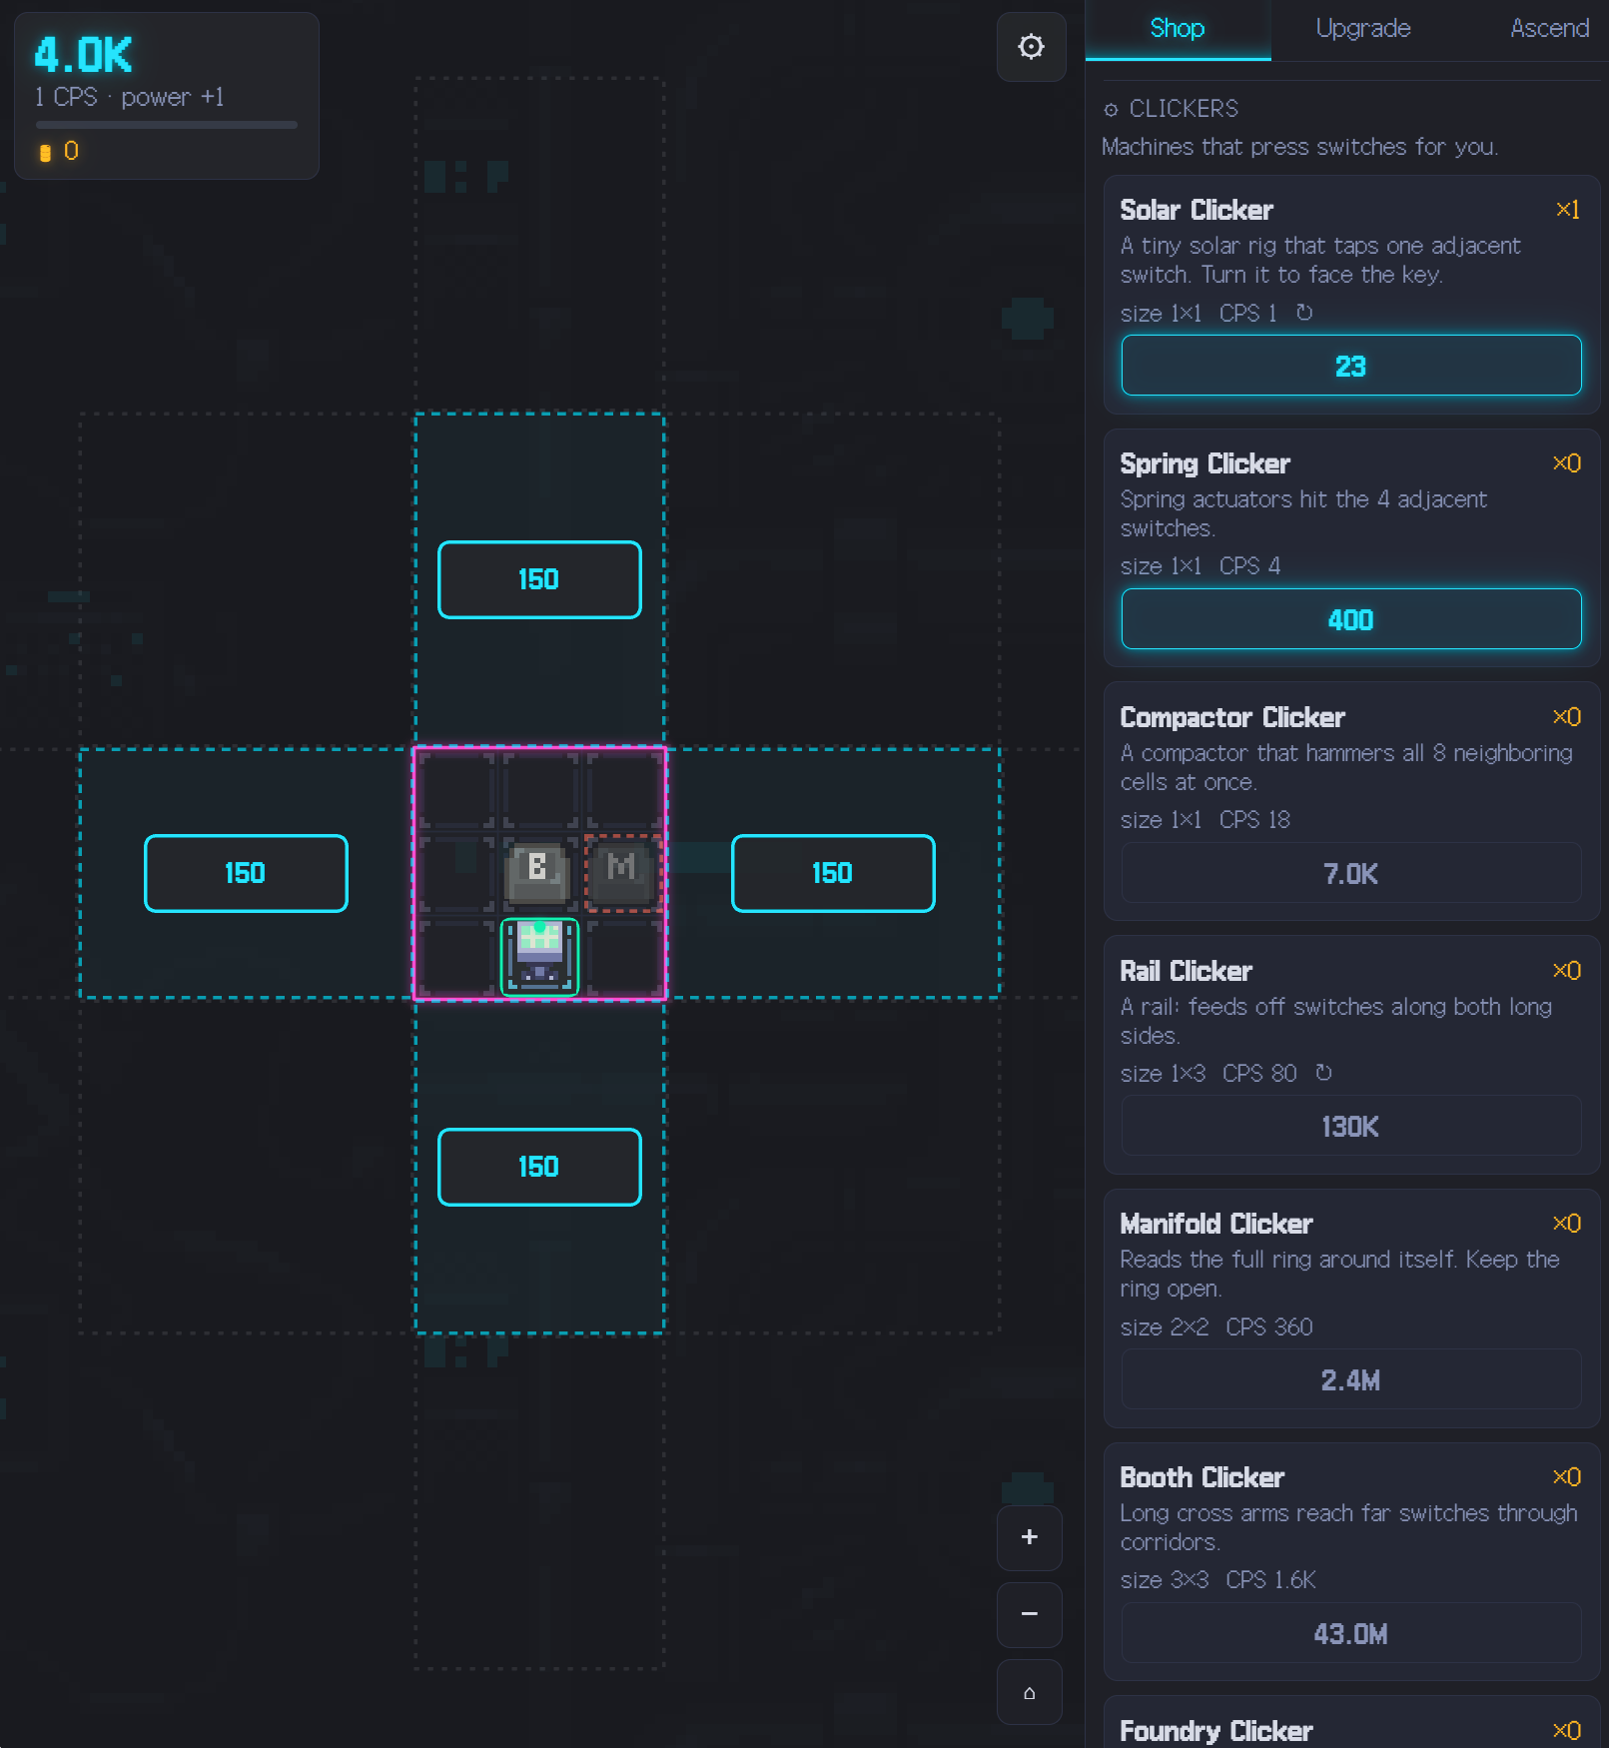Click the rotate icon on Rail Clicker
The image size is (1609, 1748).
click(x=1323, y=1073)
